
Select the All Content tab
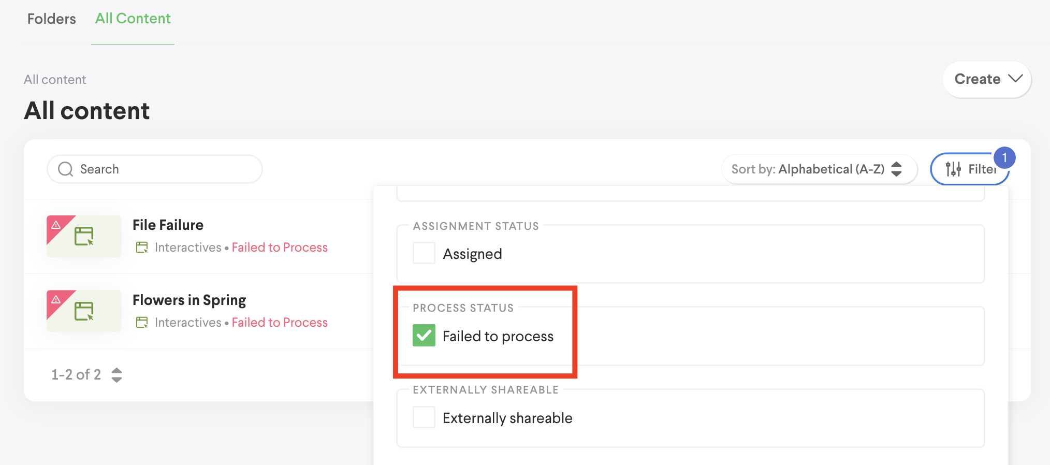click(x=133, y=19)
